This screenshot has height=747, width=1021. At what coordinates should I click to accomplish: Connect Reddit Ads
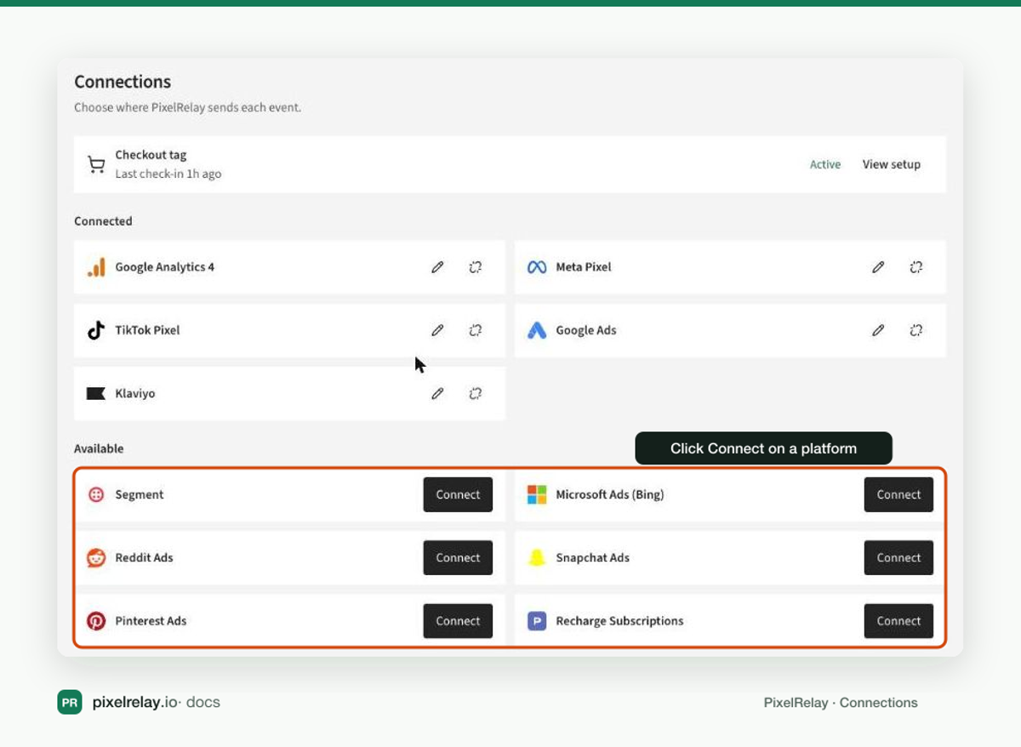point(458,557)
